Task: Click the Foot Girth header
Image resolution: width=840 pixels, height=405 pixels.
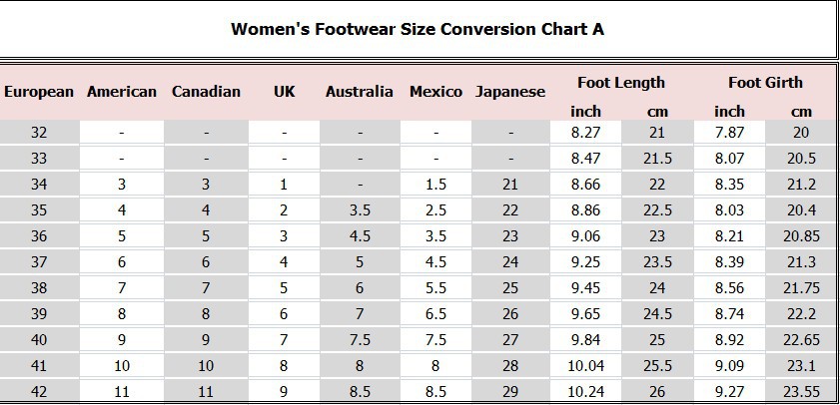Action: [x=765, y=83]
